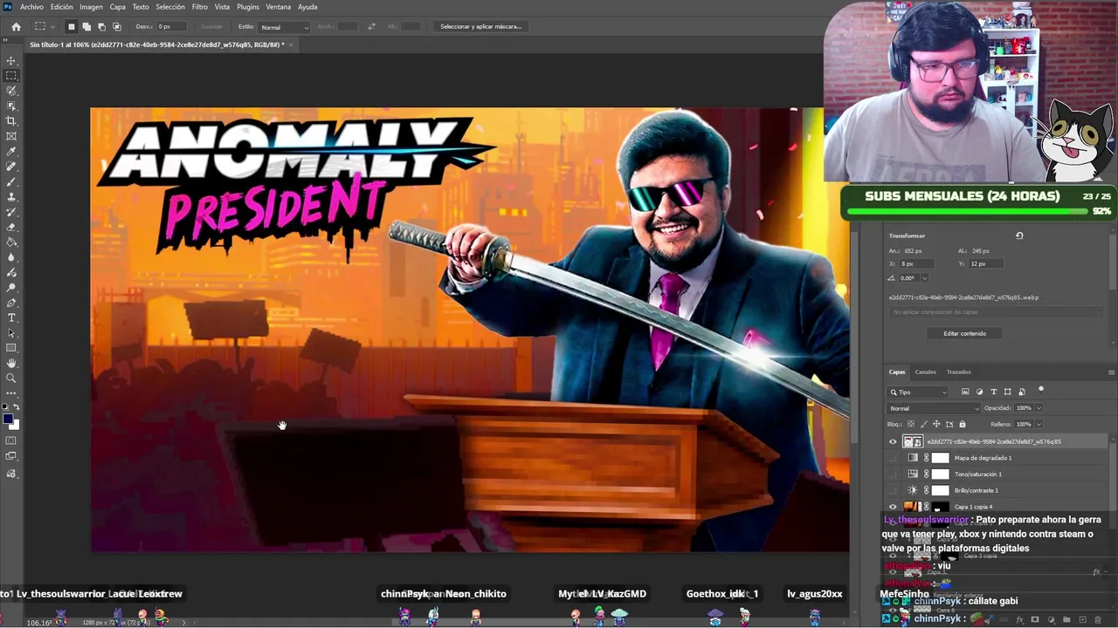Choose Subtract from selection mode
1118x628 pixels.
tap(101, 27)
